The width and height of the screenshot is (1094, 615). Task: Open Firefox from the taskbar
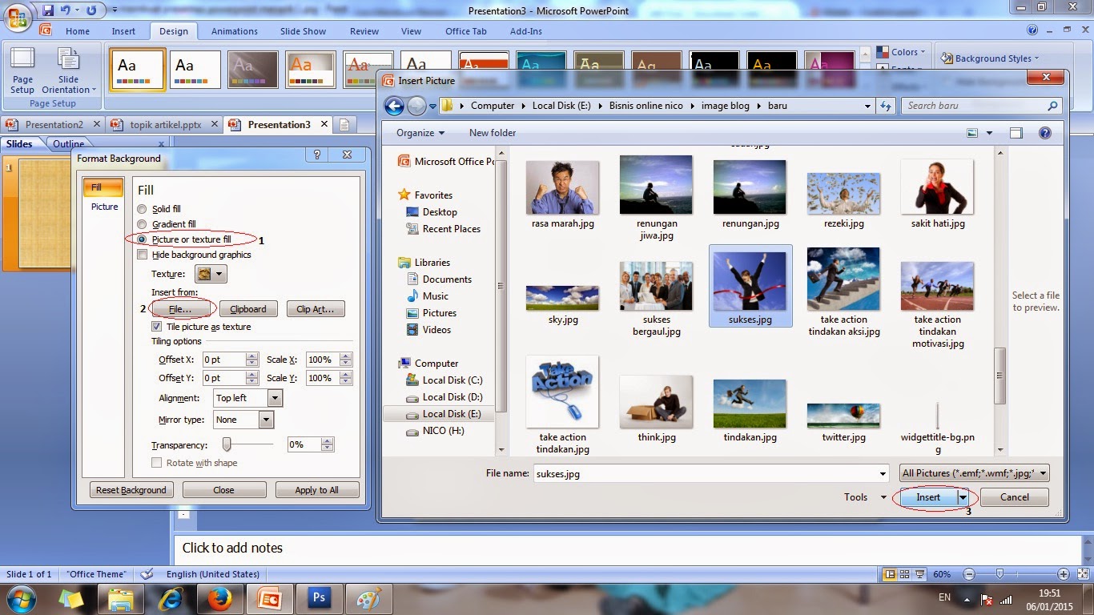[x=219, y=598]
